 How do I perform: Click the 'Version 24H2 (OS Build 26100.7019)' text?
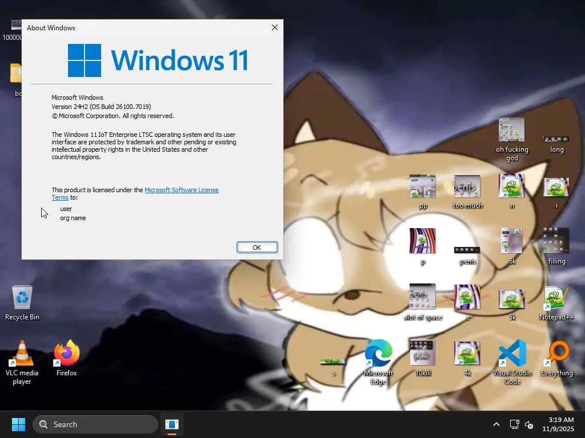[101, 107]
